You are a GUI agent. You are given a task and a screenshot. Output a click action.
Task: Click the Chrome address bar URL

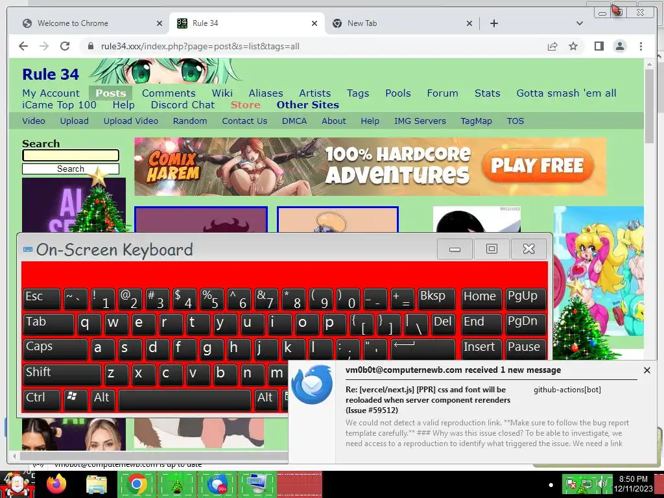[200, 46]
